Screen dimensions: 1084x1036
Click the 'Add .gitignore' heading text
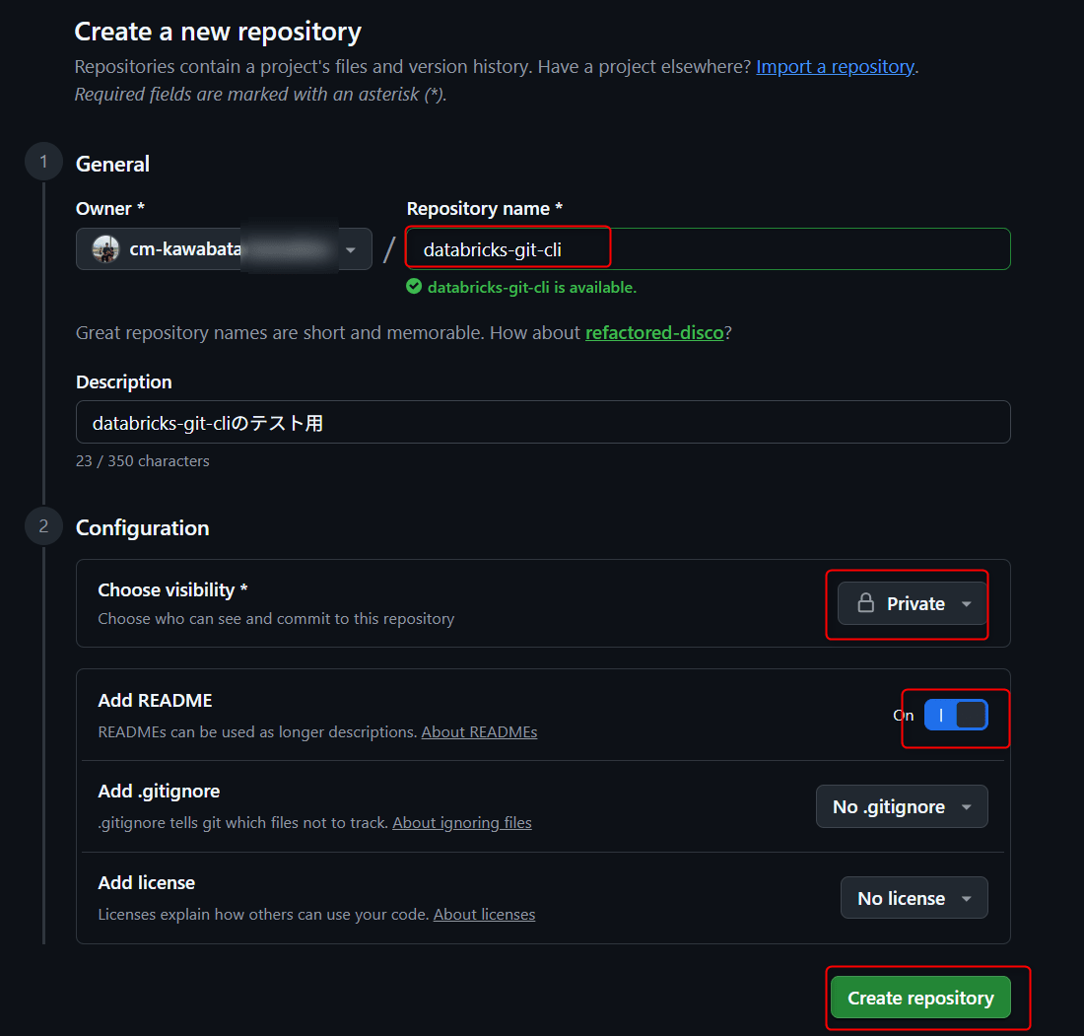pos(159,792)
